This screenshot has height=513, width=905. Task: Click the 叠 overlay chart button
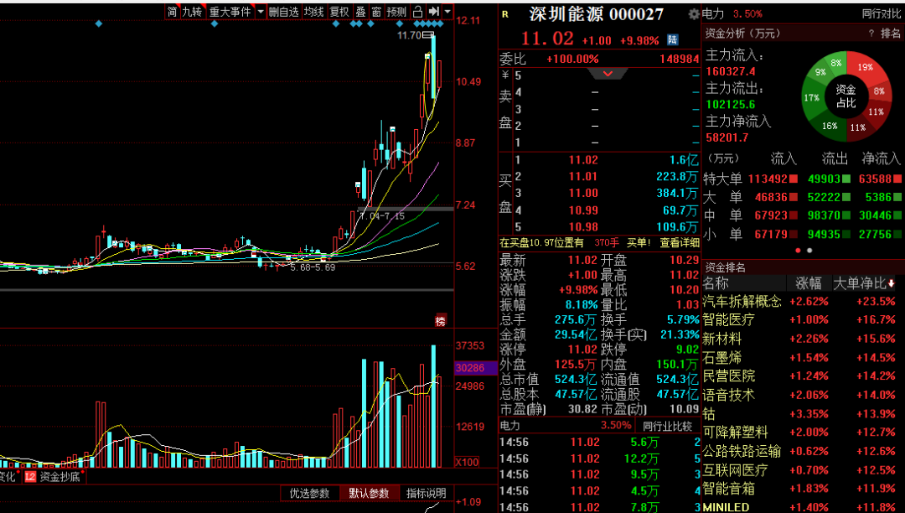(x=360, y=12)
